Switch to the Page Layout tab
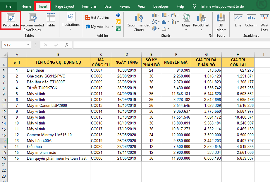Image resolution: width=270 pixels, height=182 pixels. [x=65, y=6]
